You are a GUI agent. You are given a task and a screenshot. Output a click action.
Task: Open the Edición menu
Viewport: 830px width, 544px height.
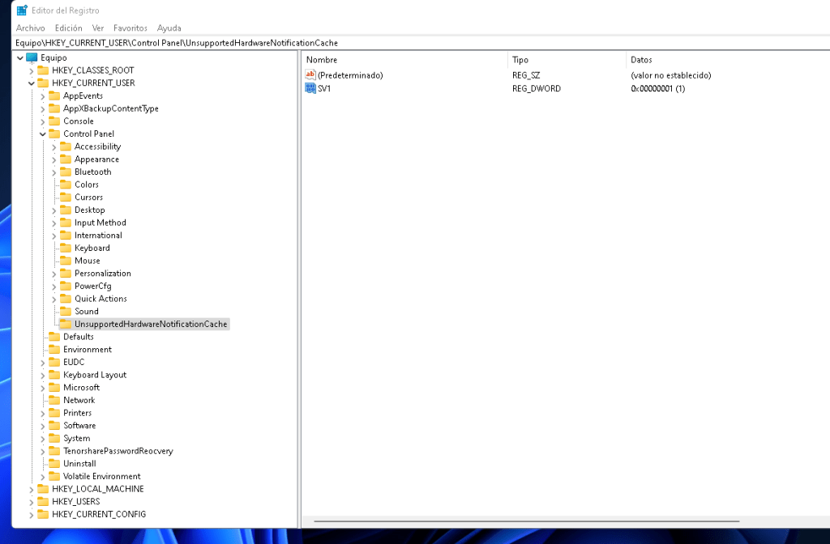pyautogui.click(x=68, y=28)
